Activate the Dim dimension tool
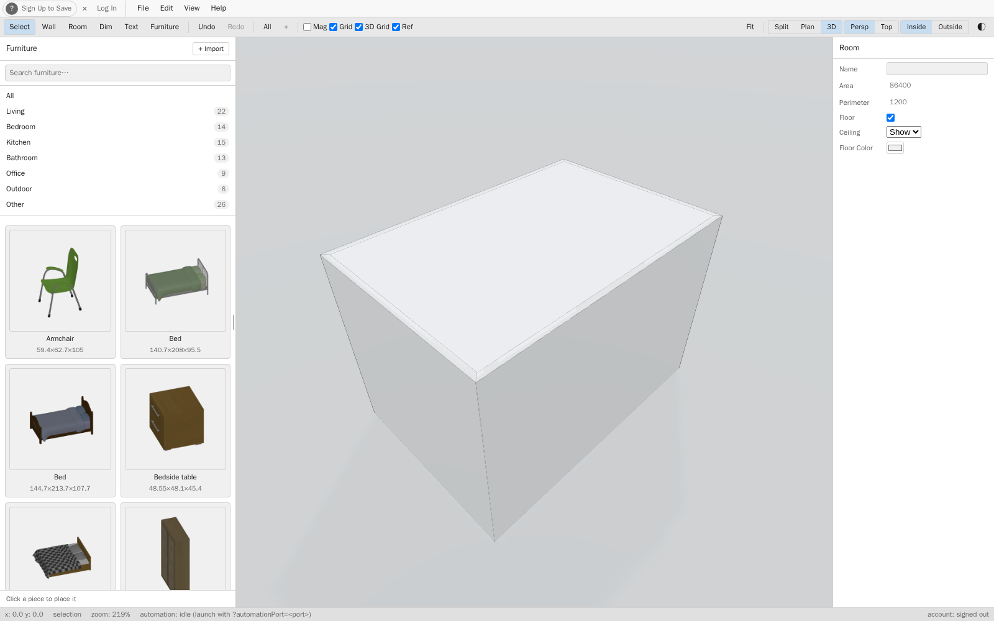The image size is (994, 621). (x=106, y=27)
